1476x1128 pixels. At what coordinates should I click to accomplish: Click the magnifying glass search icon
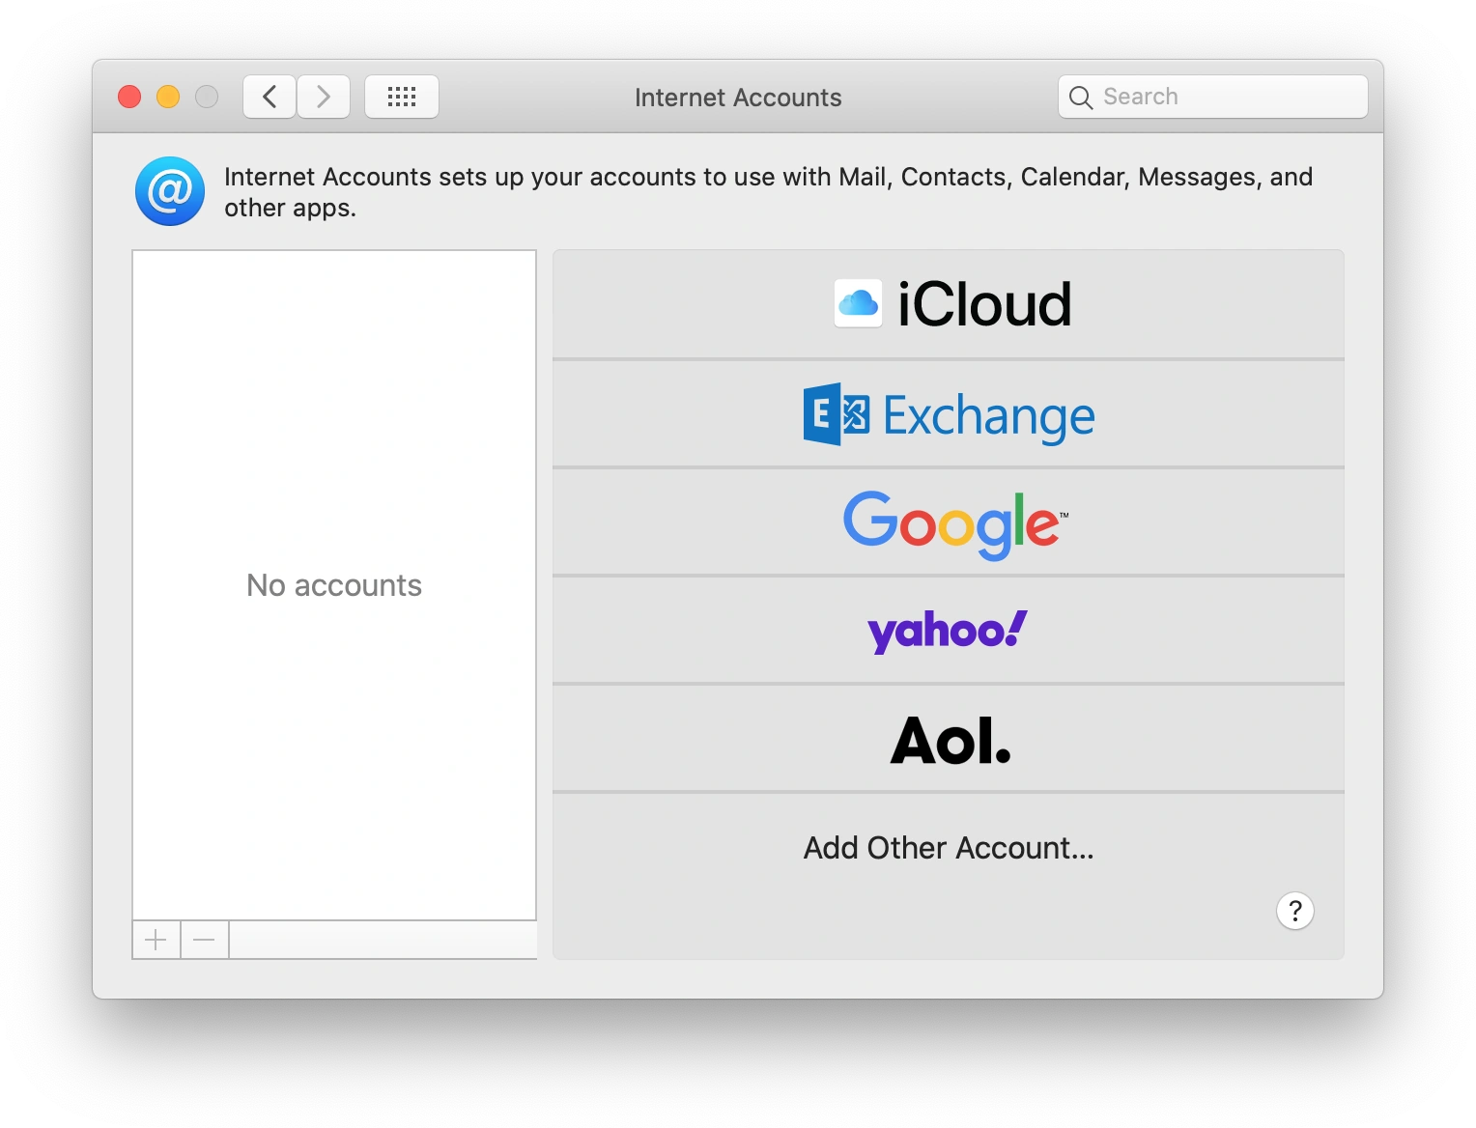point(1081,98)
